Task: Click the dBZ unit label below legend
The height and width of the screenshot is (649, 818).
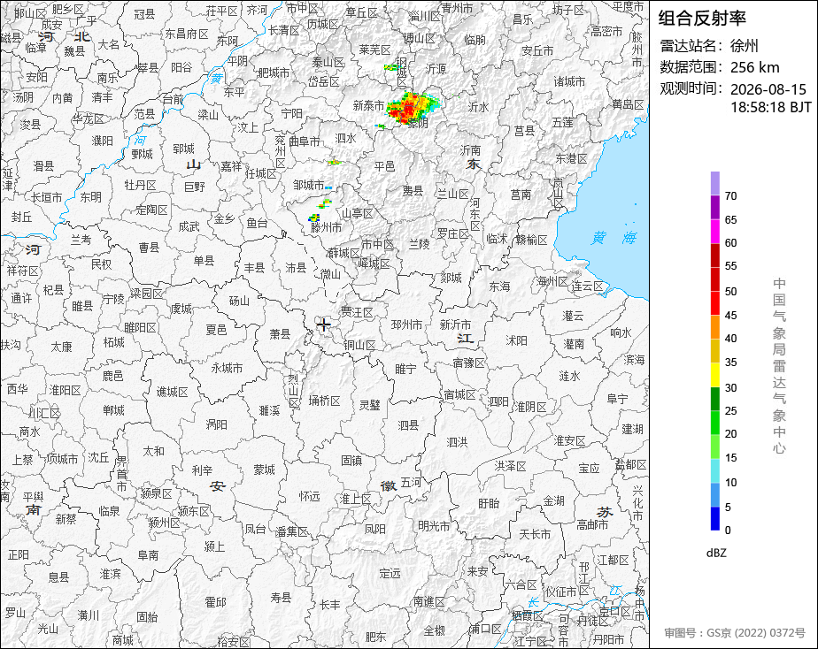Action: coord(716,553)
